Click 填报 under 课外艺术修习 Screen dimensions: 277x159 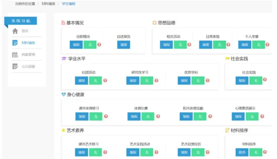click(81, 152)
